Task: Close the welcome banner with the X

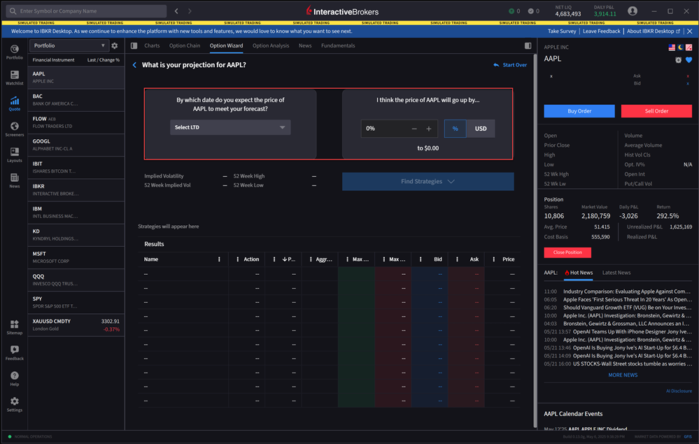Action: pos(690,31)
